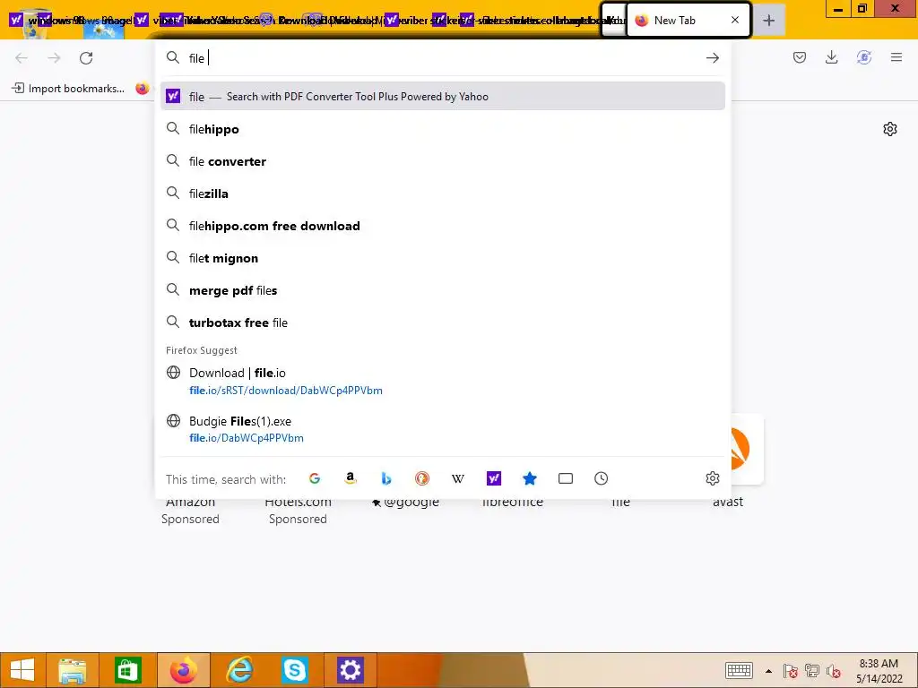Open Download | file.io history entry
The width and height of the screenshot is (918, 688).
pos(443,381)
